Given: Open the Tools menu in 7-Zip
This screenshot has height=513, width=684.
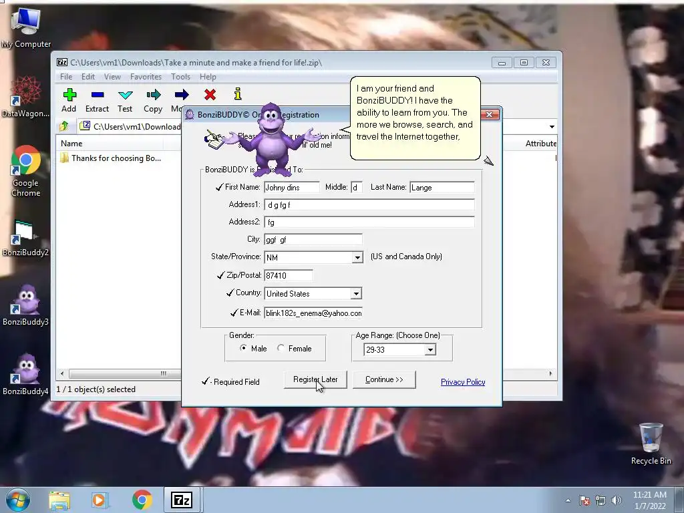Looking at the screenshot, I should pyautogui.click(x=180, y=77).
